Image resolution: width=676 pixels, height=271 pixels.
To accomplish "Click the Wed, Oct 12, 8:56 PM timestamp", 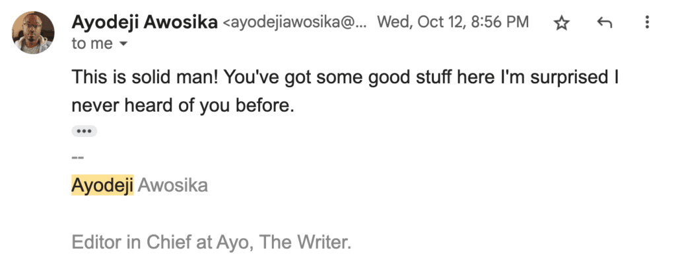I will pyautogui.click(x=453, y=22).
